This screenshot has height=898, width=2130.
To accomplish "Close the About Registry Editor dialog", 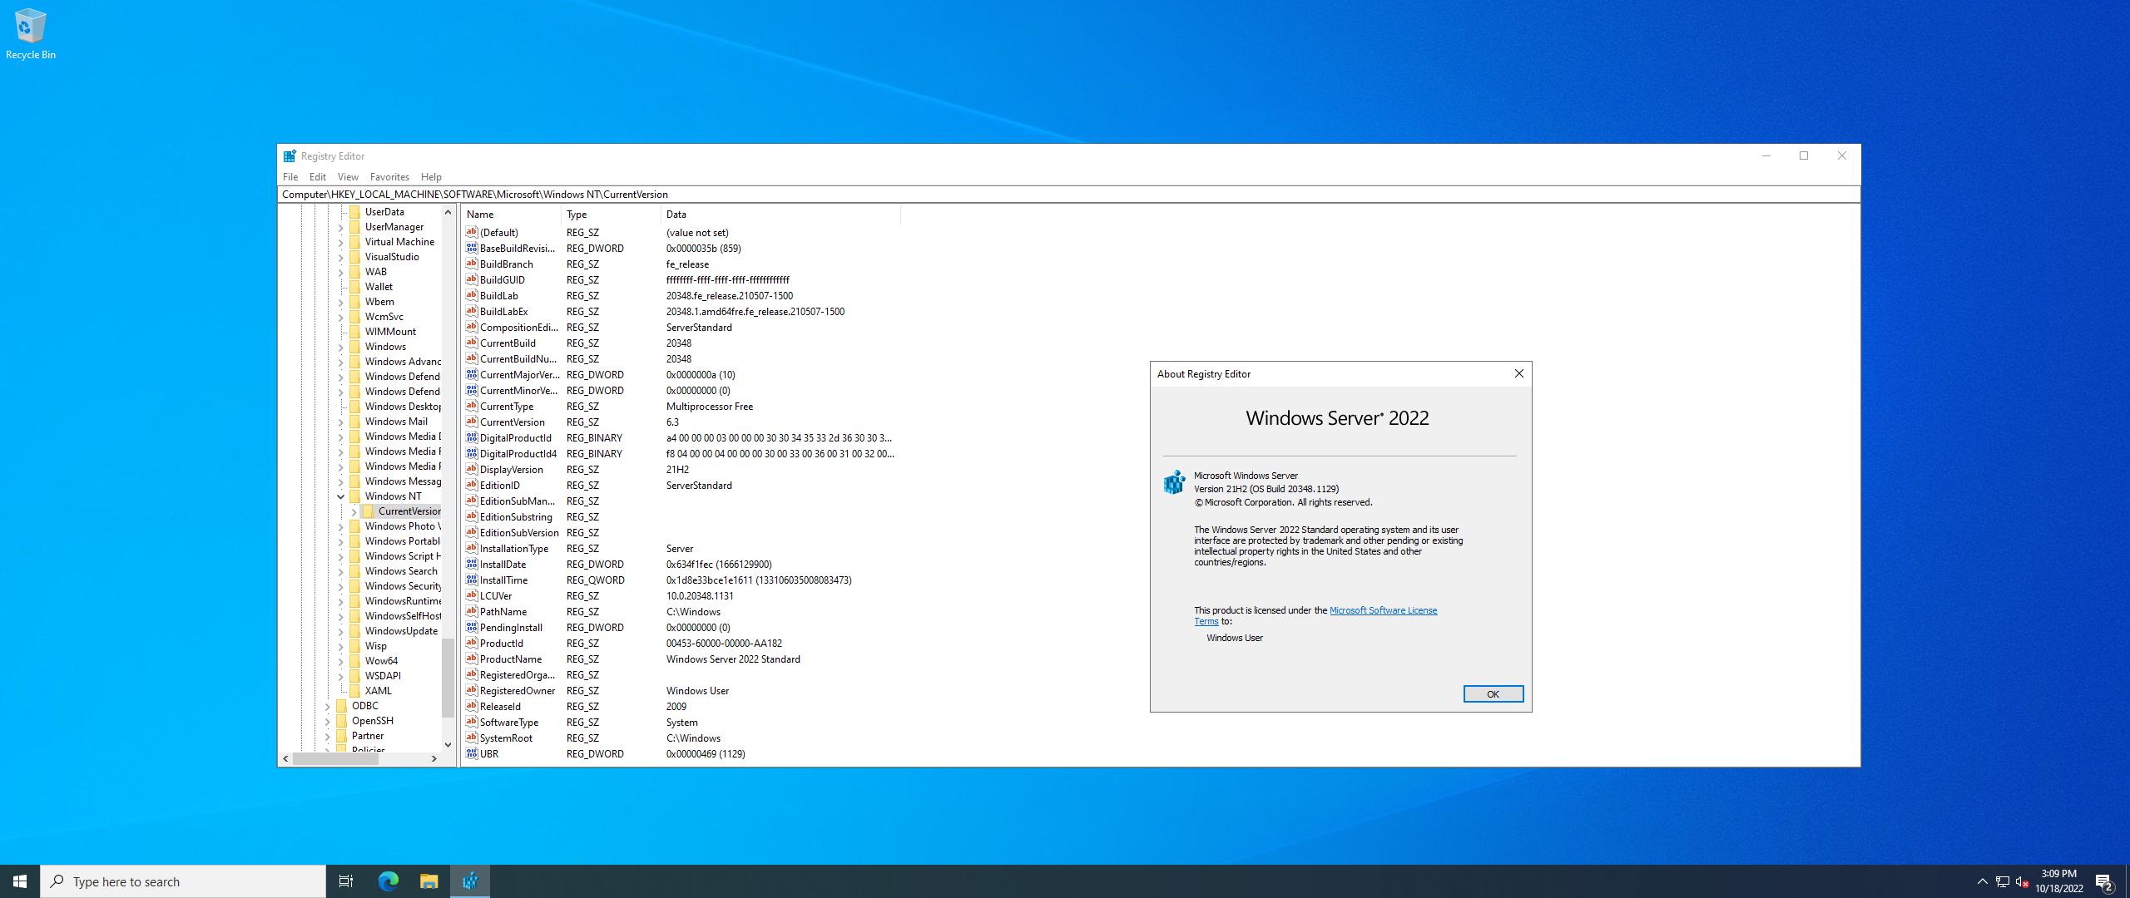I will click(x=1518, y=373).
